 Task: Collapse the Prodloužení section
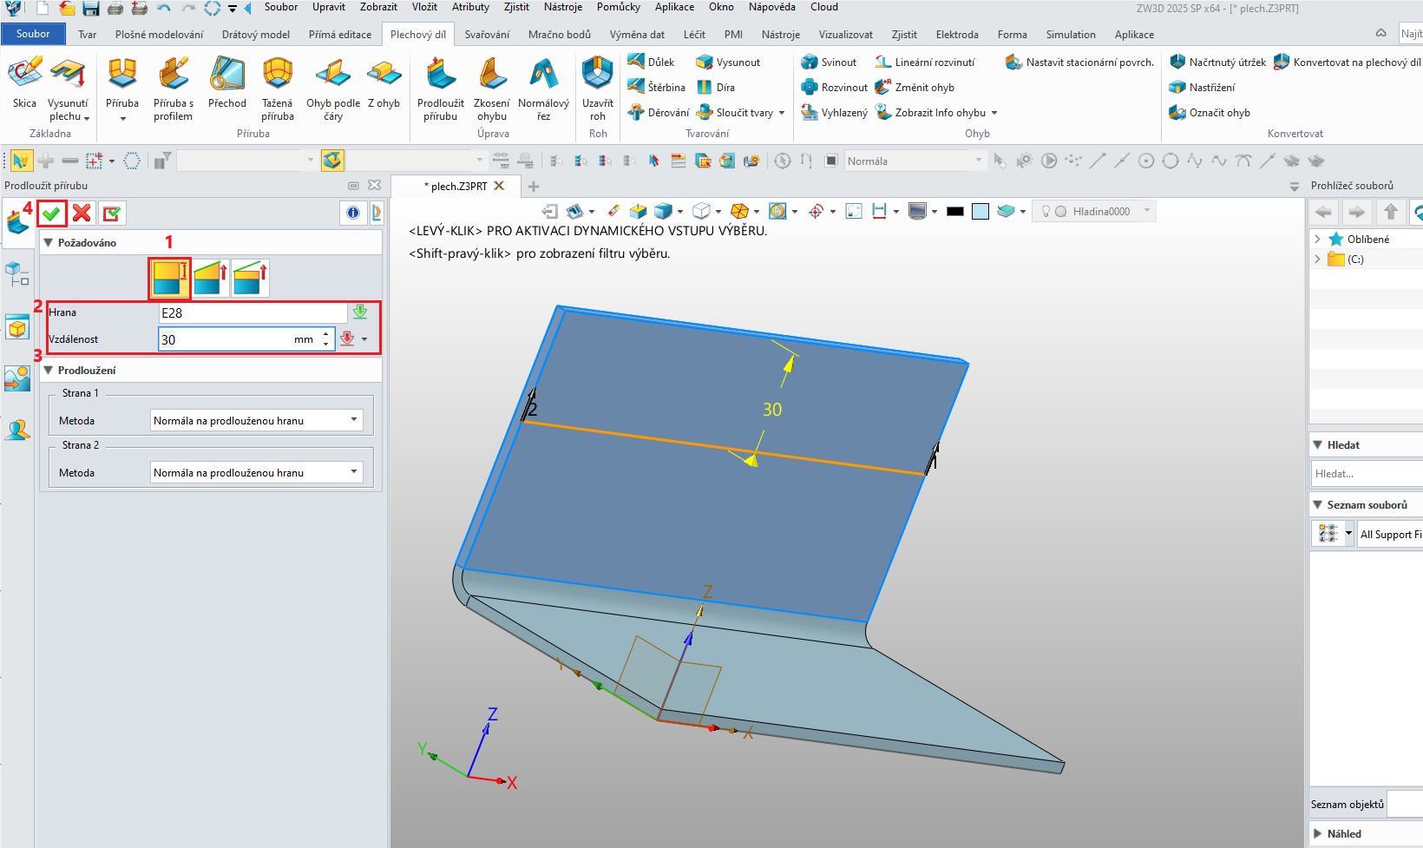pyautogui.click(x=49, y=371)
